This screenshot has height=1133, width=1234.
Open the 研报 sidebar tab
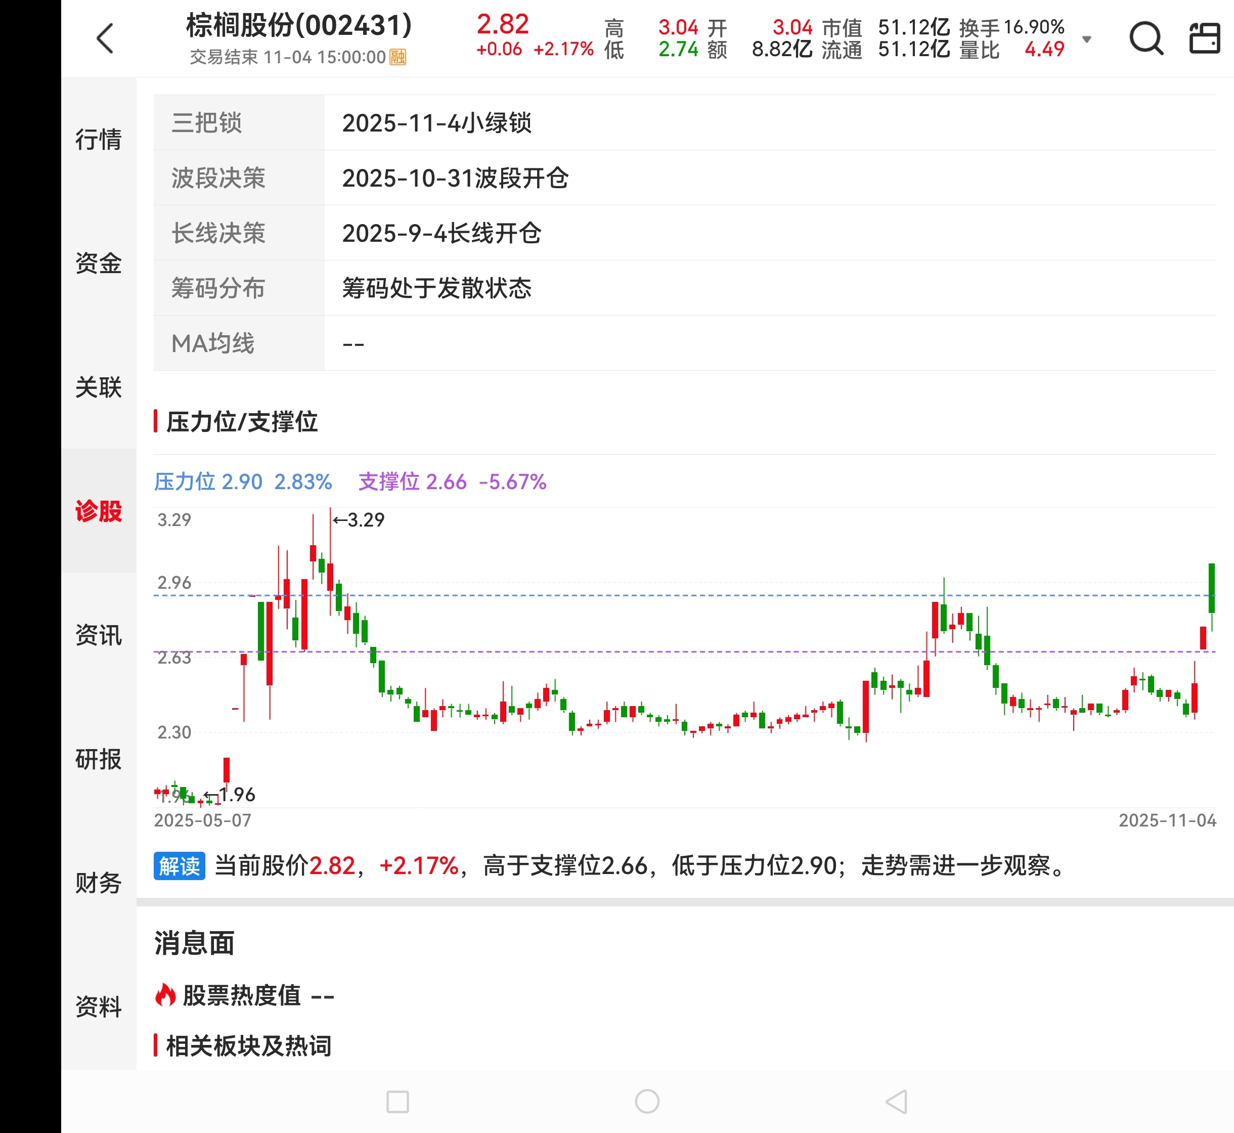98,759
